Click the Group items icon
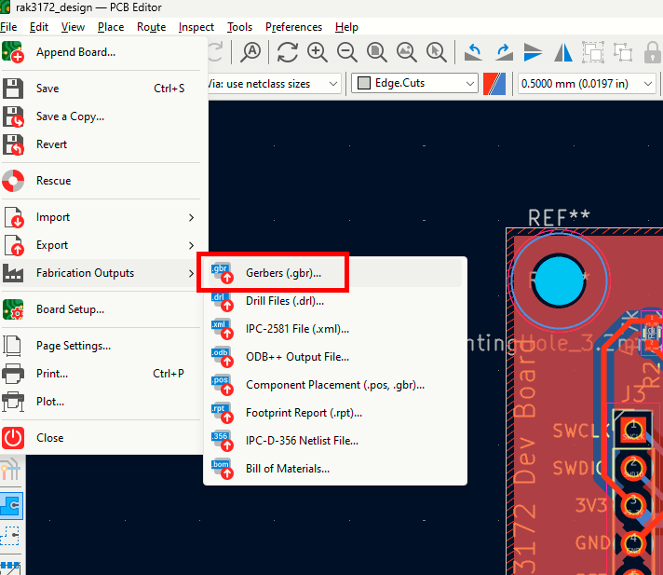 point(593,52)
